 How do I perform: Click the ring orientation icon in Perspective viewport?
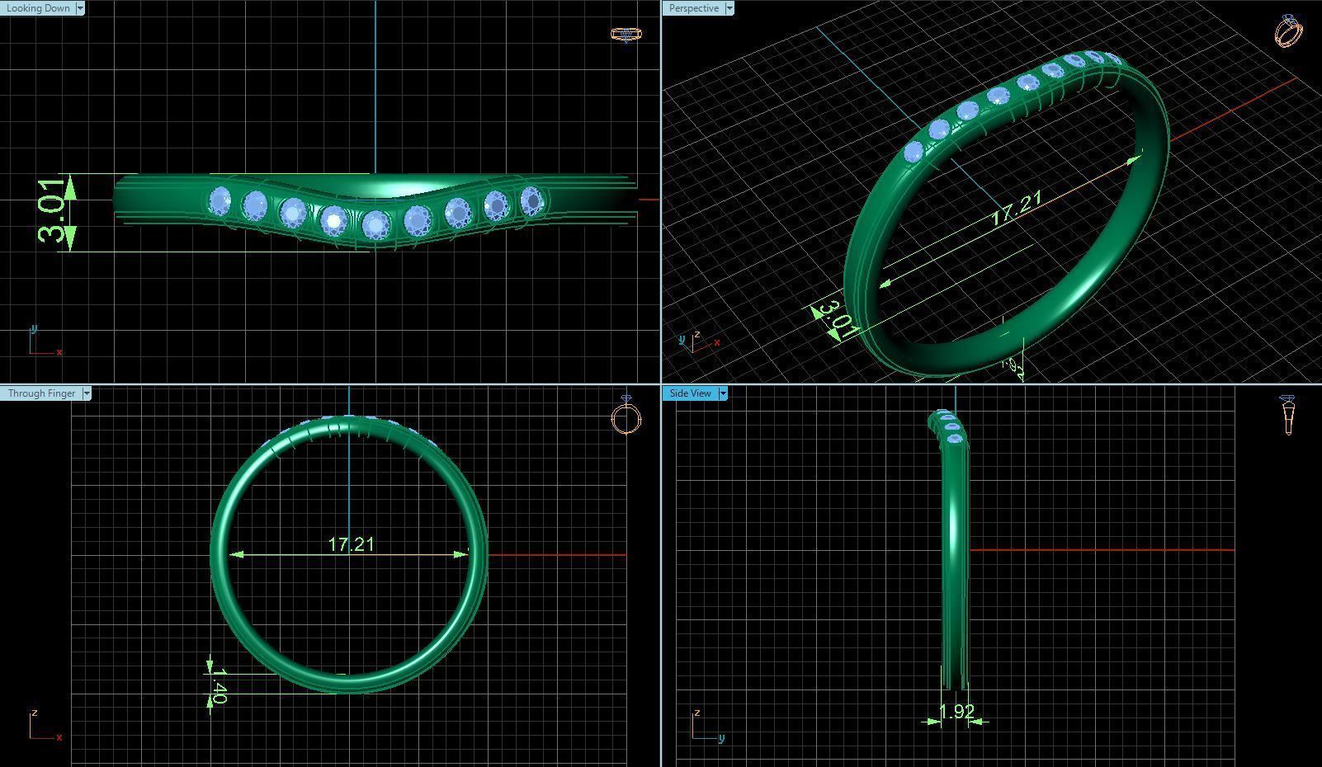tap(1289, 31)
